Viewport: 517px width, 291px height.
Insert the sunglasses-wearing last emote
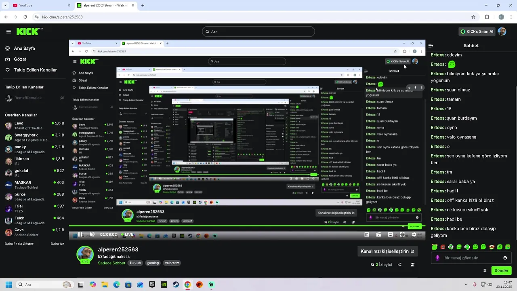pos(508,247)
